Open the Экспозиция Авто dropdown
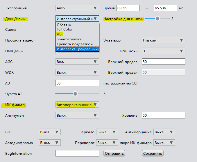This screenshot has width=197, height=162. (77, 8)
